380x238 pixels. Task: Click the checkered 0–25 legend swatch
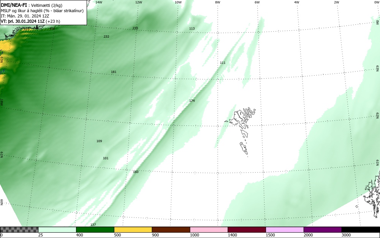tap(19, 230)
